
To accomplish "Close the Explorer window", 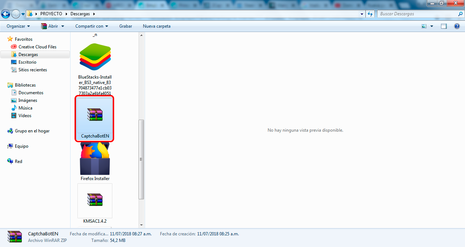I will (x=455, y=3).
